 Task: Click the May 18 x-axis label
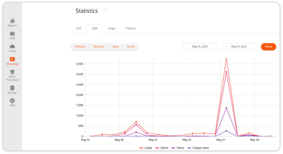(119, 140)
